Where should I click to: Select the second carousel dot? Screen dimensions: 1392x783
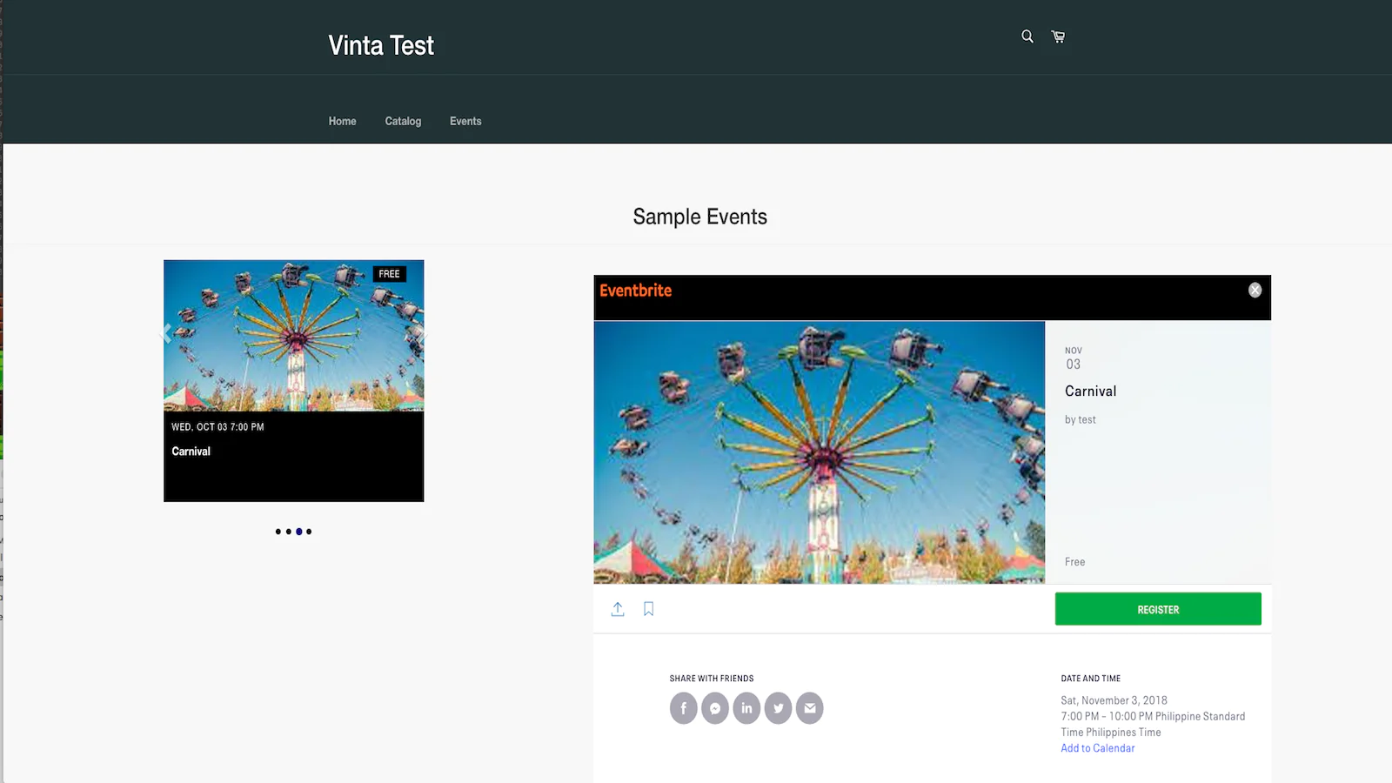pyautogui.click(x=289, y=532)
